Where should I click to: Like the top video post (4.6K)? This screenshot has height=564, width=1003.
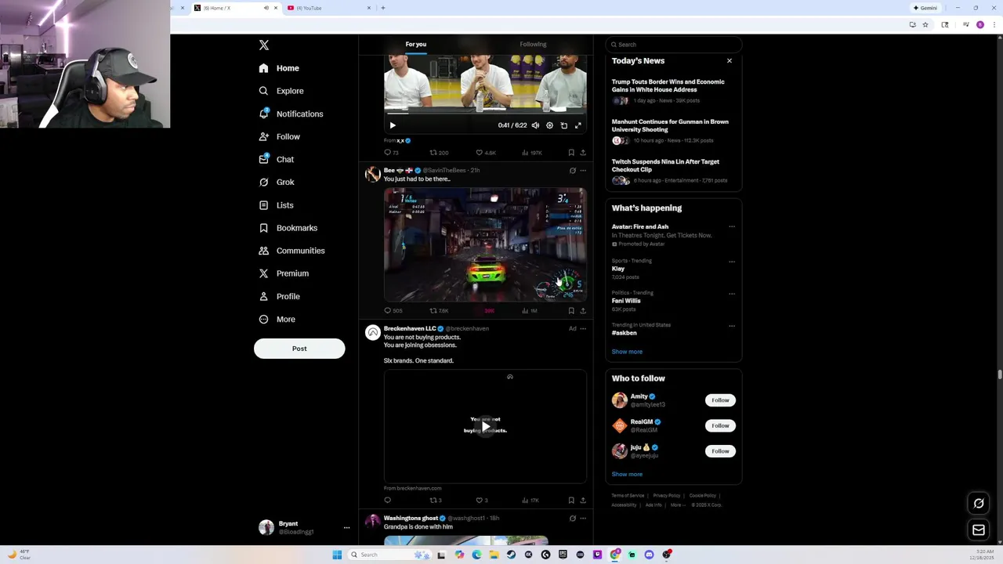click(x=487, y=153)
